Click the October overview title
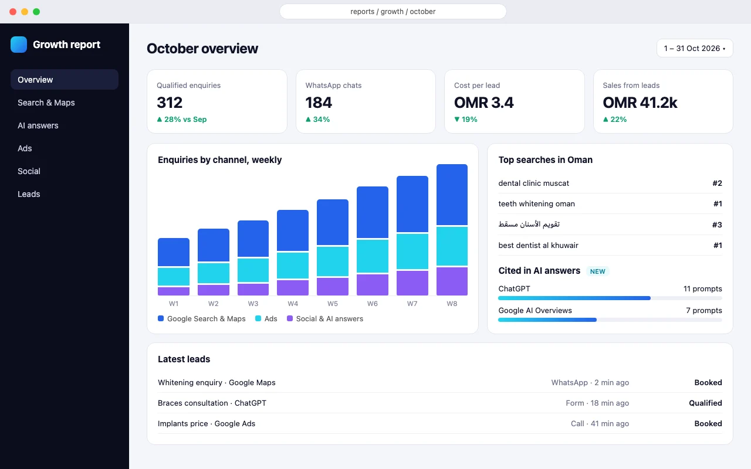Screen dimensions: 751x469 click(202, 49)
